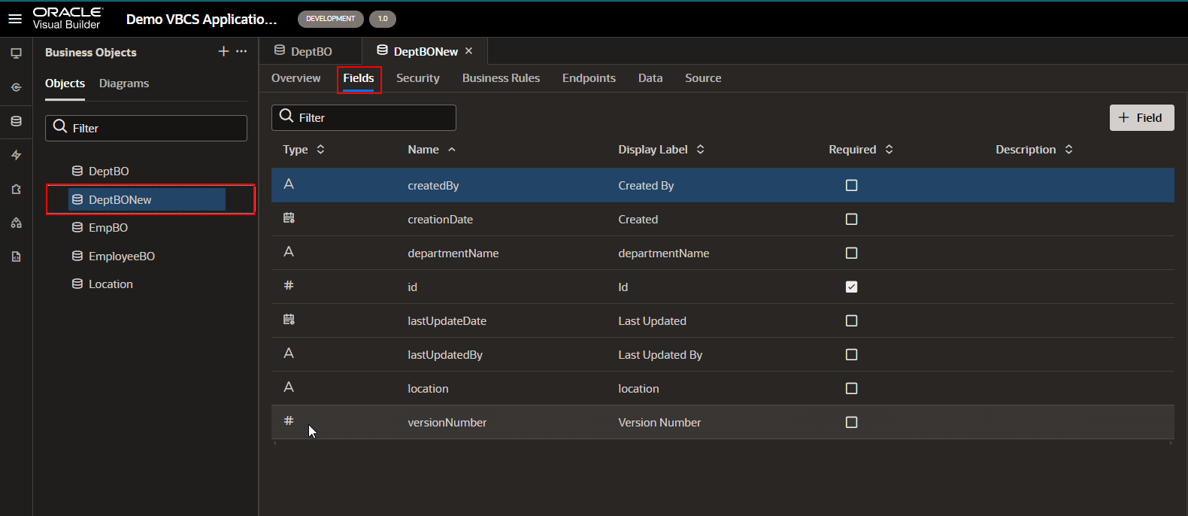1188x516 pixels.
Task: Toggle Required checkbox for lastUpdateDate
Action: coord(851,320)
